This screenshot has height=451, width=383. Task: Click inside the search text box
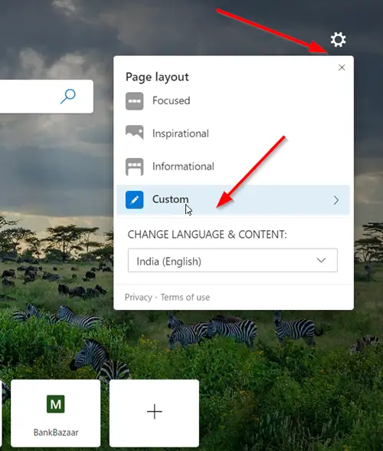coord(29,97)
